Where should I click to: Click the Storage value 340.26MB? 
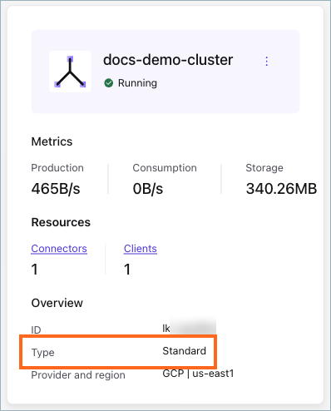coord(281,189)
